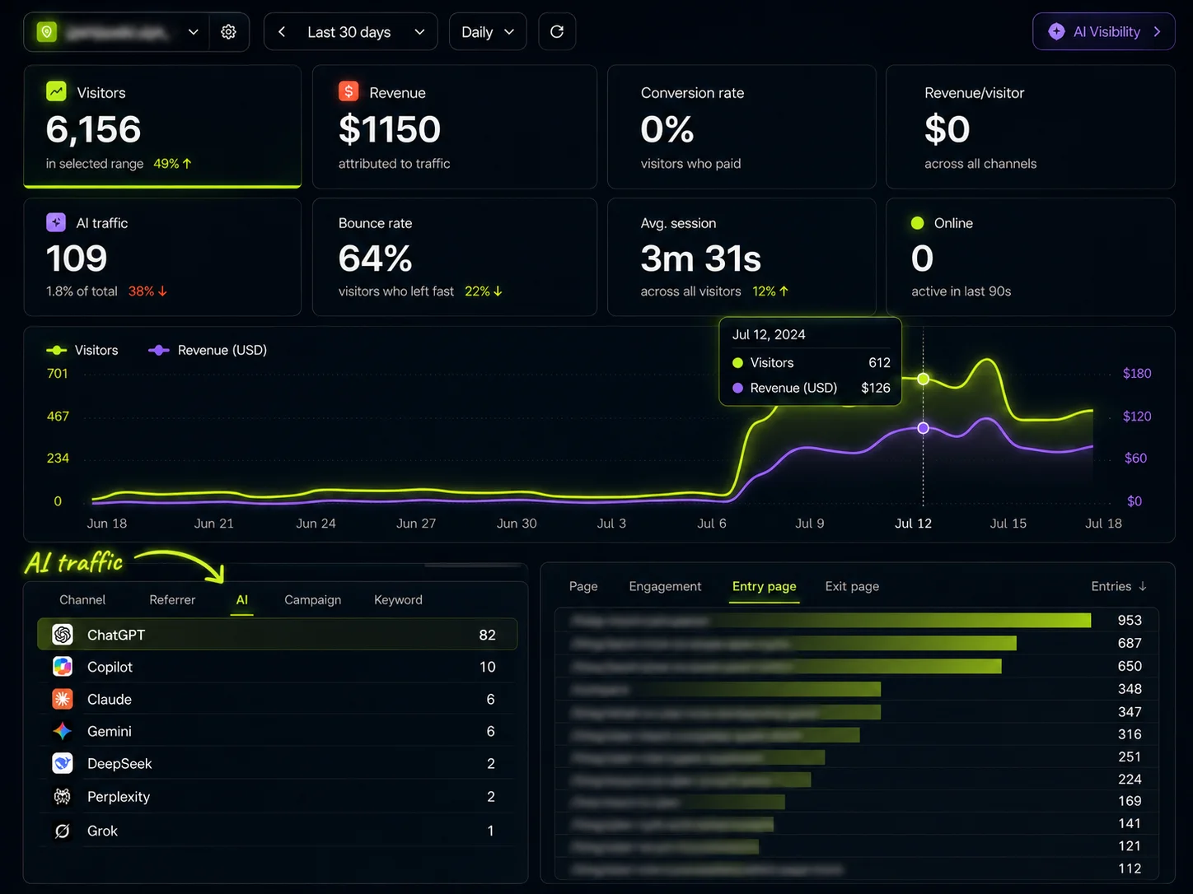
Task: Switch to the Campaign tab
Action: pyautogui.click(x=313, y=599)
